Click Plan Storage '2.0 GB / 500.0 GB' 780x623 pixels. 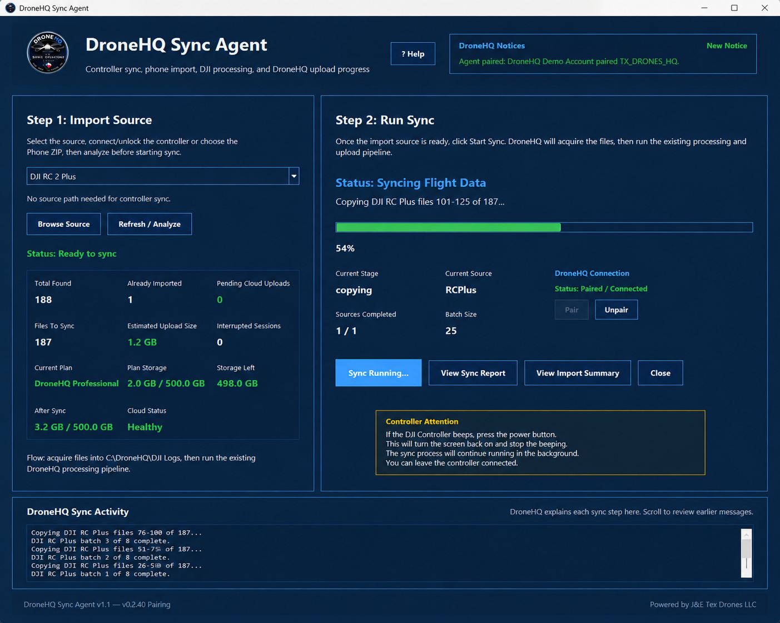click(x=166, y=383)
